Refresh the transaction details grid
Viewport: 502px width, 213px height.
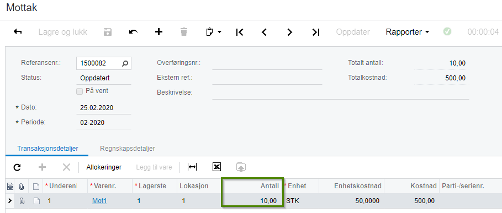coord(17,167)
